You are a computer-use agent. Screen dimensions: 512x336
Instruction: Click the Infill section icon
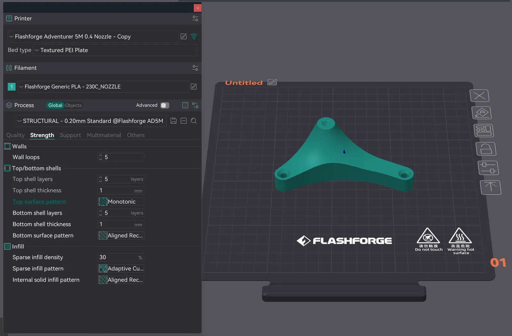(x=7, y=246)
